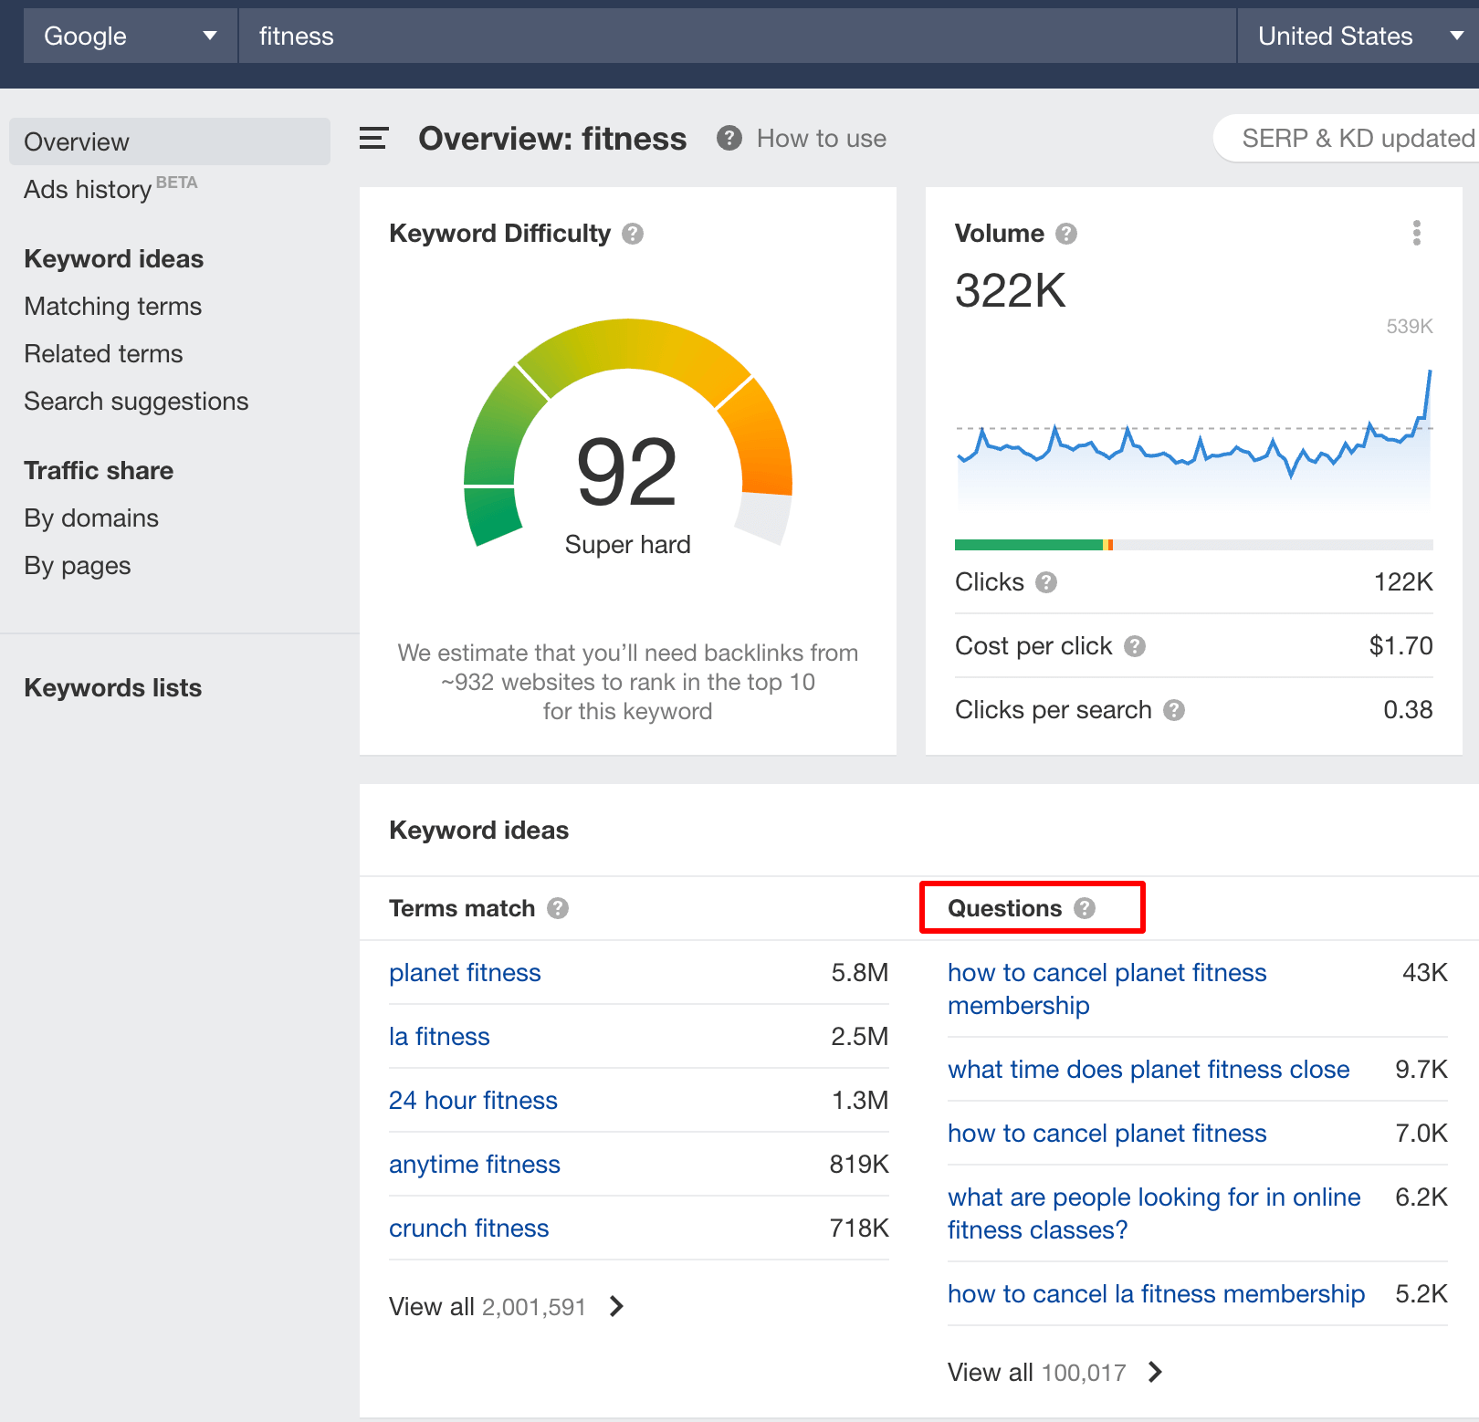
Task: Click the 5.8M volume for planet fitness
Action: (860, 973)
